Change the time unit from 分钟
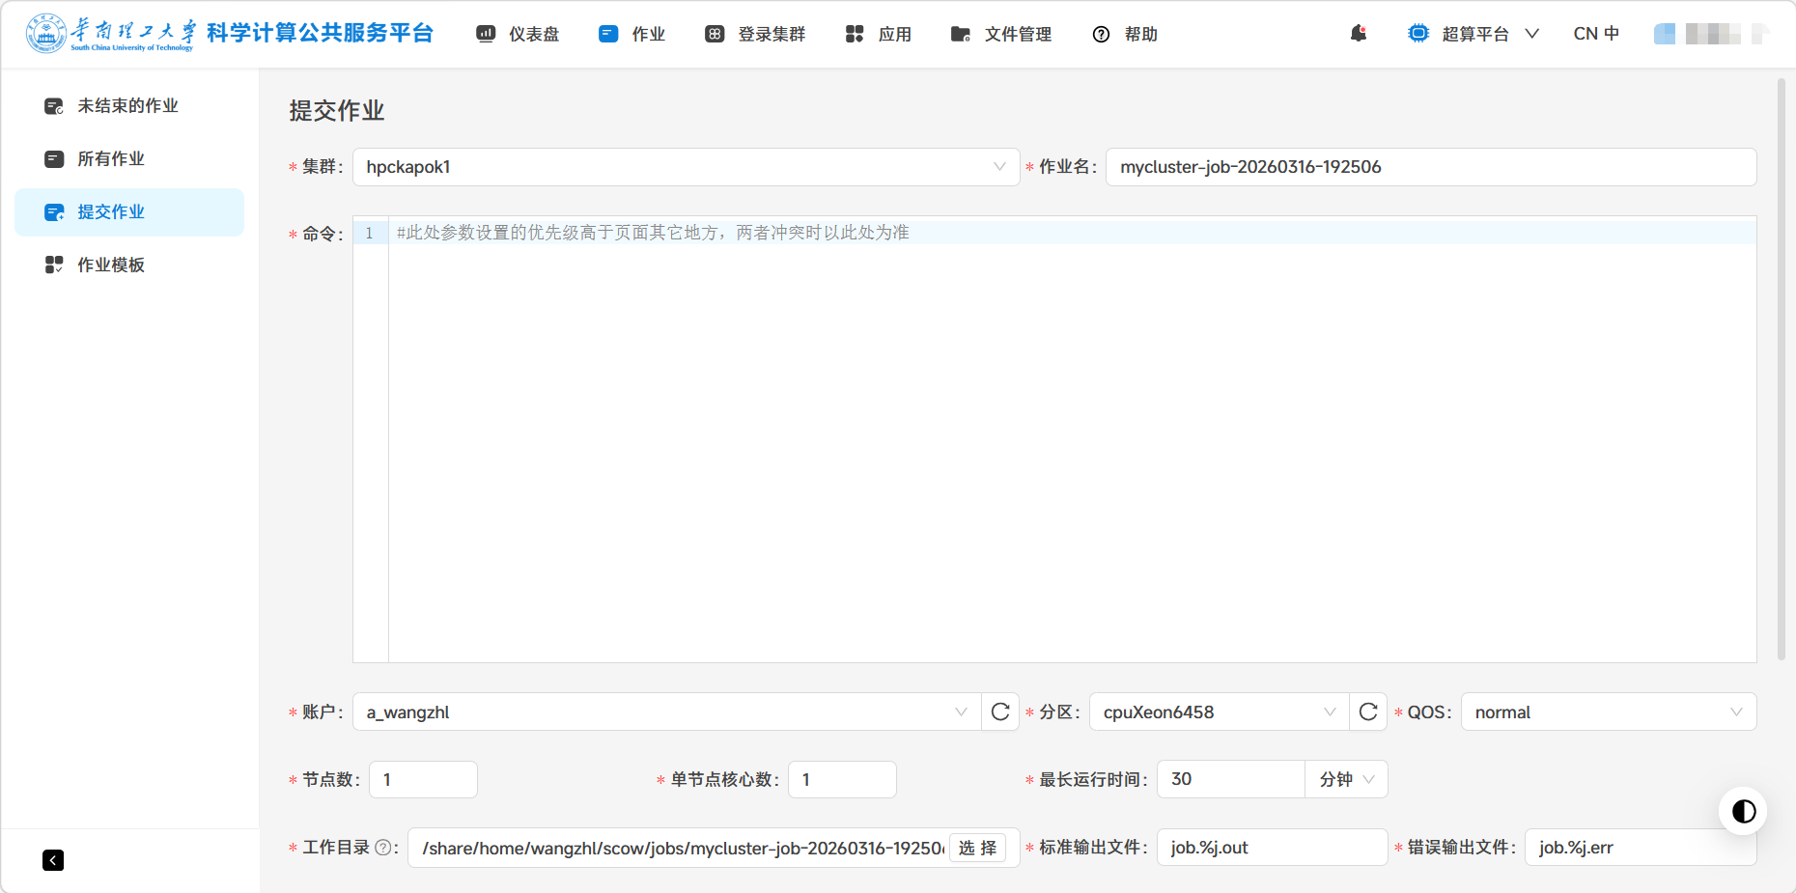 pos(1346,780)
